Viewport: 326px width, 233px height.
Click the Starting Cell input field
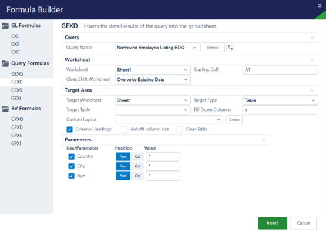280,70
